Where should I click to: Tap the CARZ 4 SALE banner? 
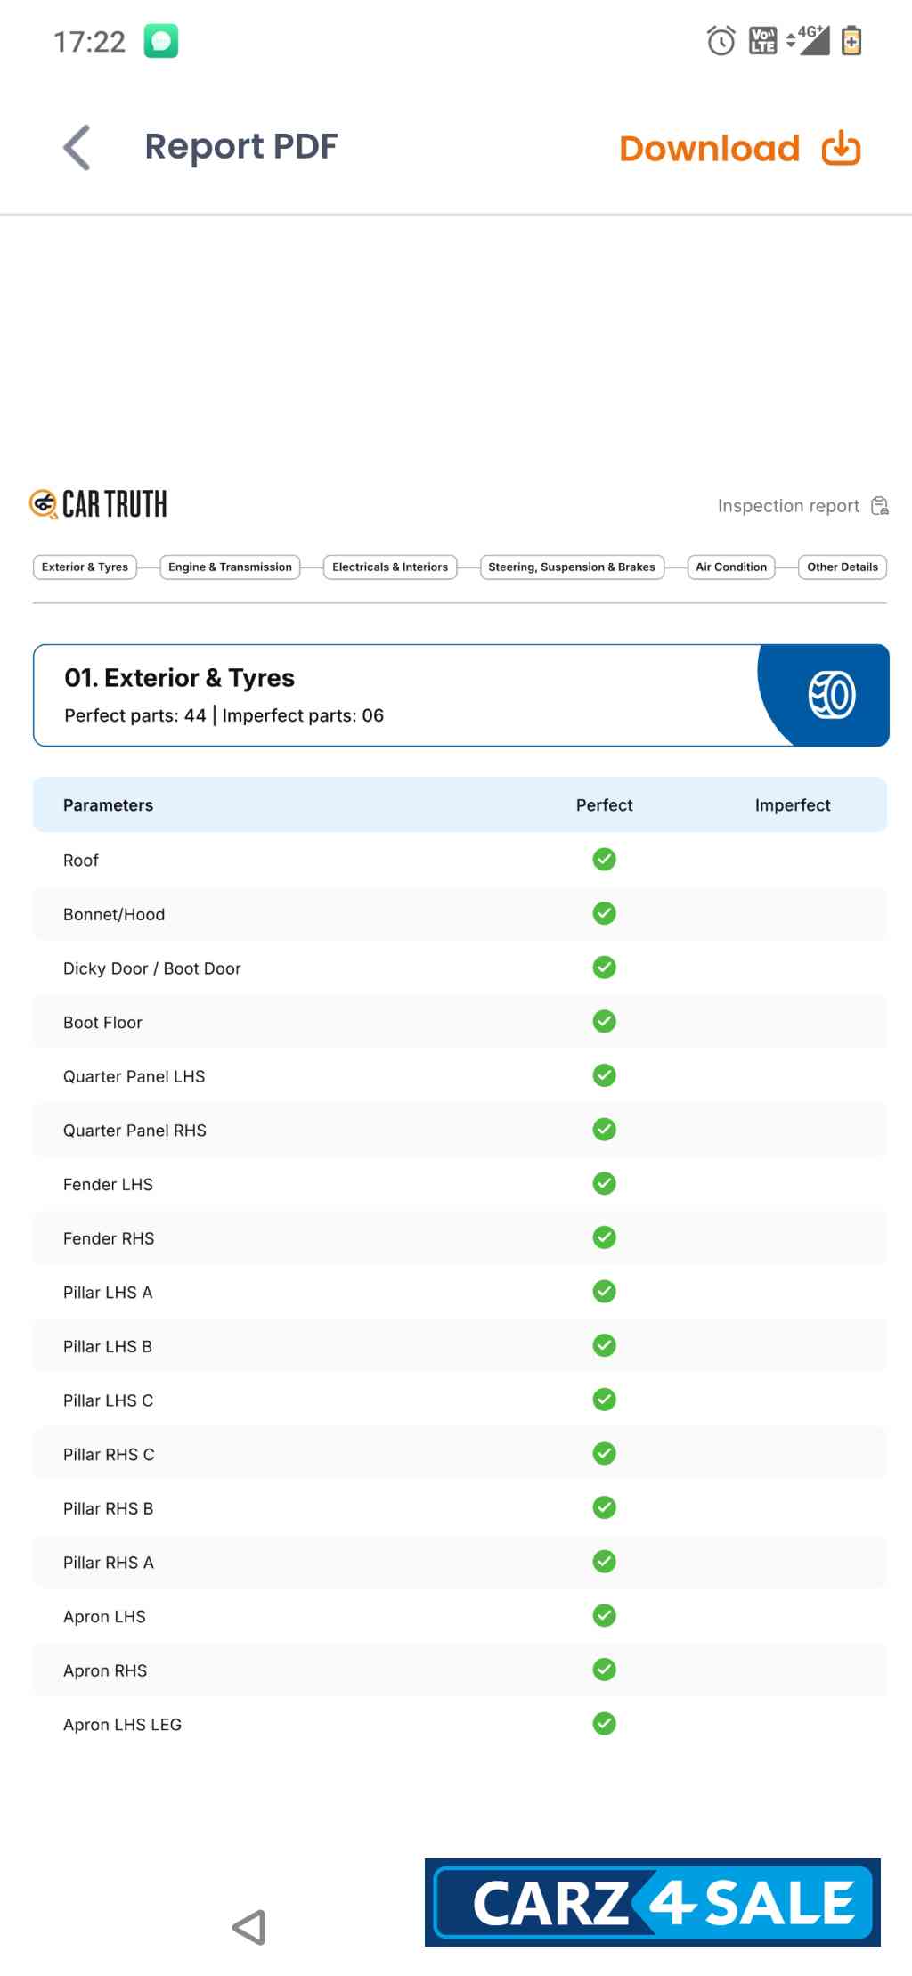(x=653, y=1902)
